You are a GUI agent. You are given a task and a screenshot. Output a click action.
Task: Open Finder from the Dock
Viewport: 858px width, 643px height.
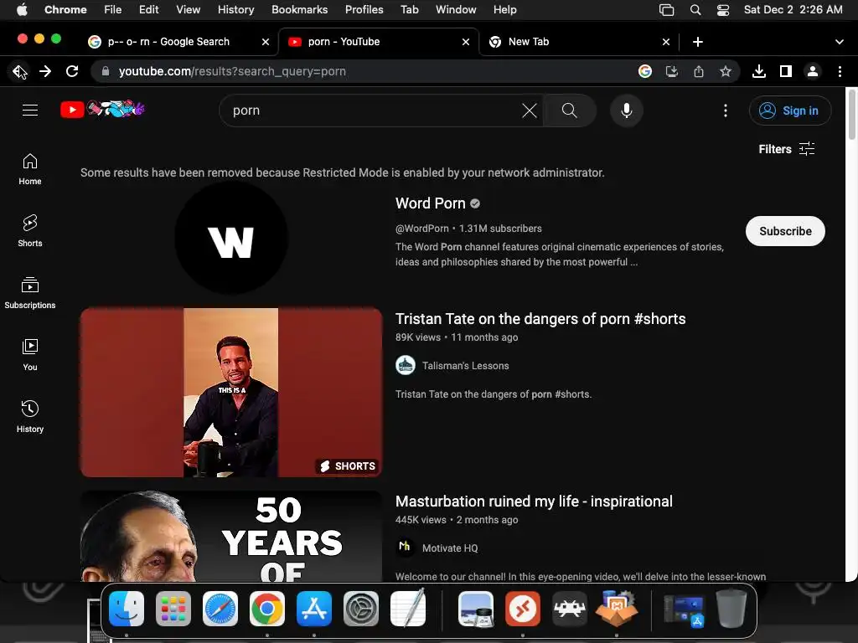coord(127,609)
